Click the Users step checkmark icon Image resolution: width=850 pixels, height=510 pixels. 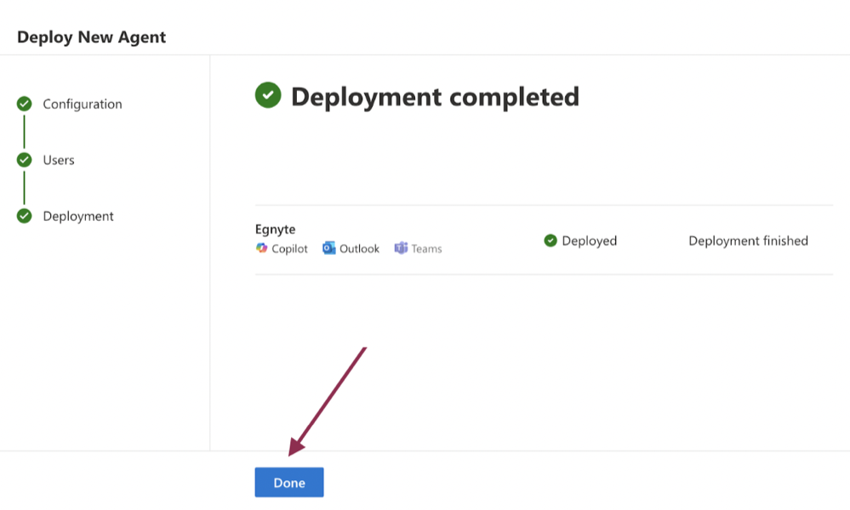click(25, 160)
